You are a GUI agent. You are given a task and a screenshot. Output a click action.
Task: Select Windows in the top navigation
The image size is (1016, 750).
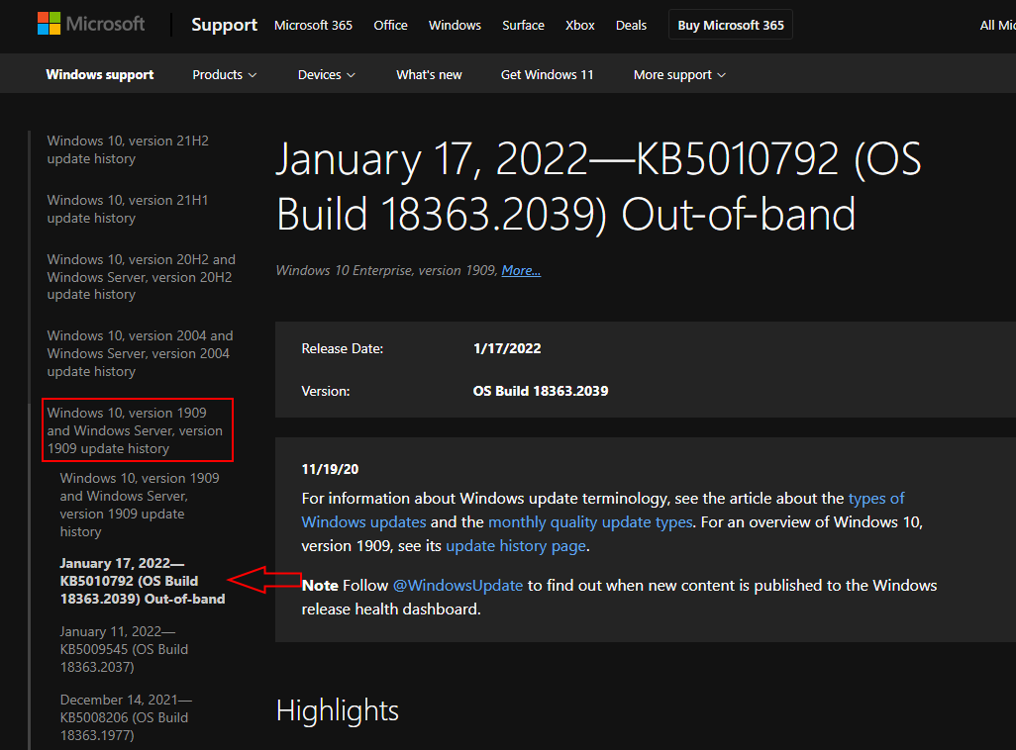tap(455, 25)
